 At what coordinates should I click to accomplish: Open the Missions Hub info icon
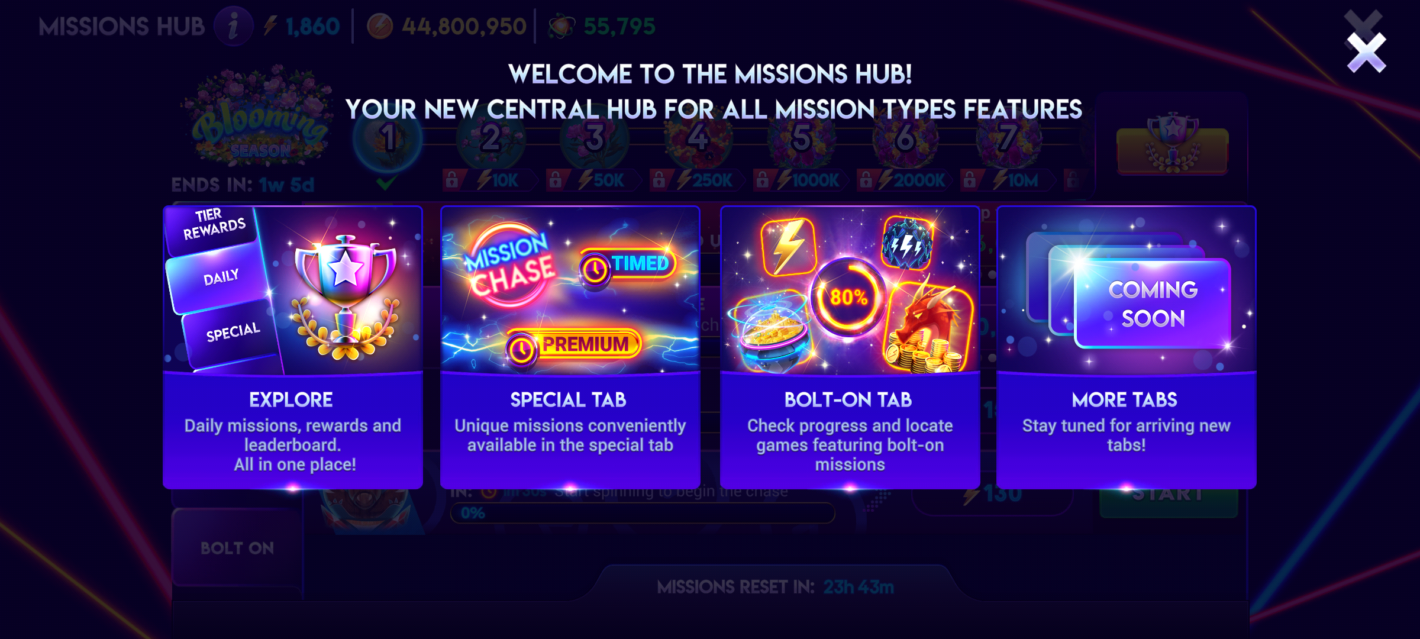pos(233,27)
